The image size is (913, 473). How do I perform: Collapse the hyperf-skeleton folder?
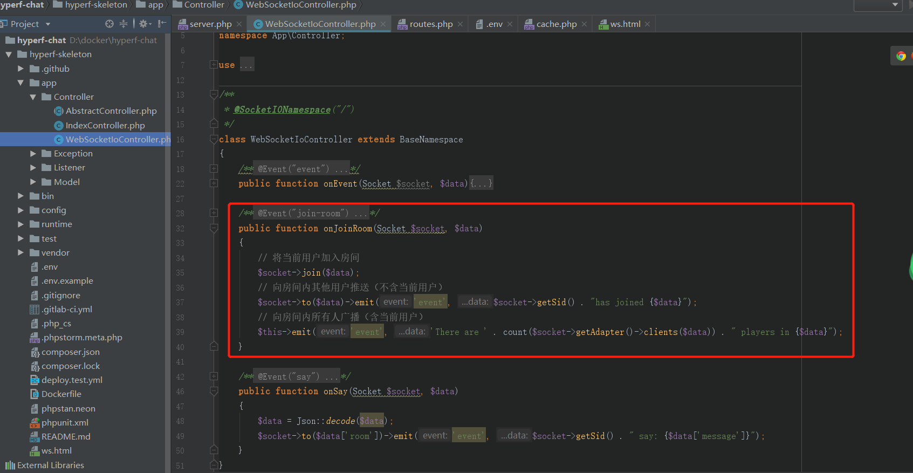(x=9, y=54)
